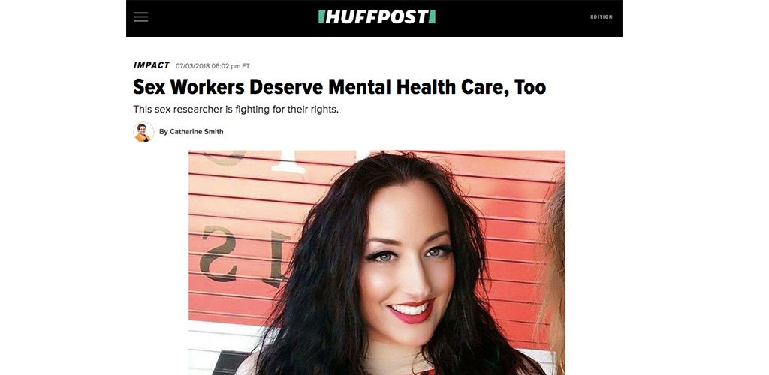Open the hamburger navigation menu
769x375 pixels.
[x=140, y=17]
